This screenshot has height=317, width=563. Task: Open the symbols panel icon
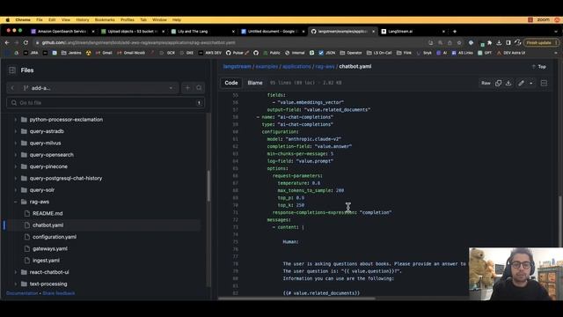pyautogui.click(x=544, y=83)
